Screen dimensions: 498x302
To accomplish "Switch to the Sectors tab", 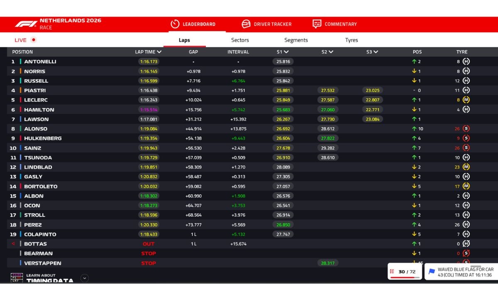I will (x=240, y=40).
